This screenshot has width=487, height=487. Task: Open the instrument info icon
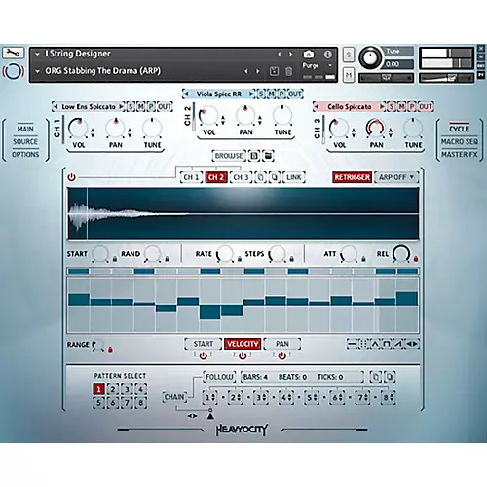[328, 55]
